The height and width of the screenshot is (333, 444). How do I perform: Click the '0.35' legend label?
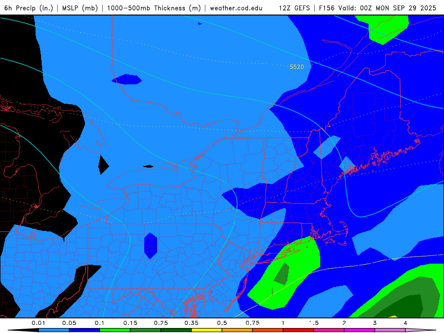(x=191, y=323)
